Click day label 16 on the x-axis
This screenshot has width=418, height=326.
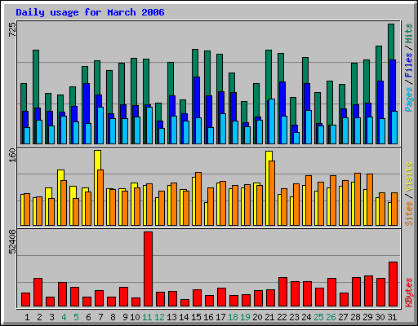click(x=208, y=317)
